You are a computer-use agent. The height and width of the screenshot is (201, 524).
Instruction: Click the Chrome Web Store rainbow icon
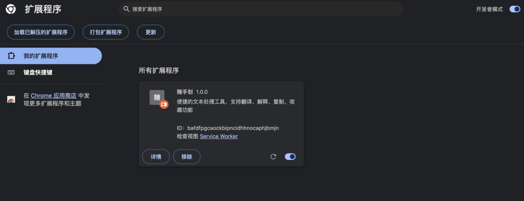point(11,100)
